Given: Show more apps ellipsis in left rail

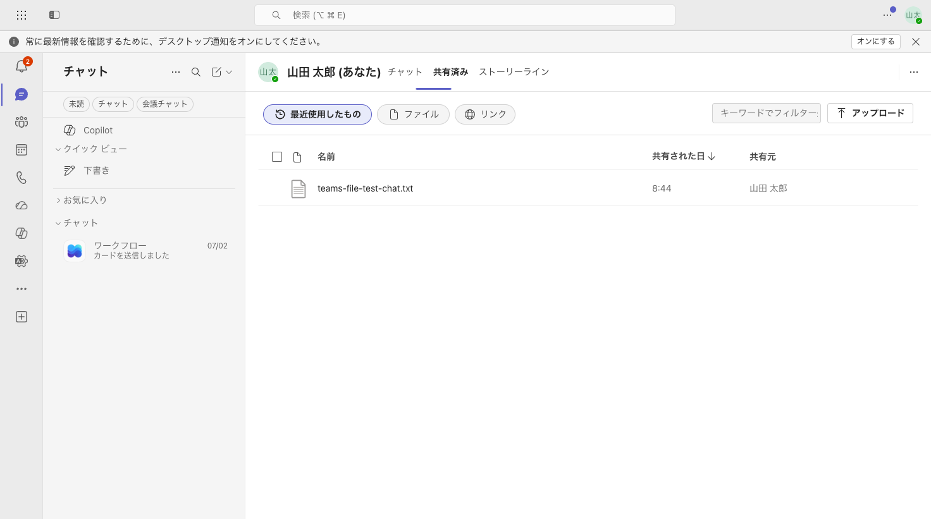Looking at the screenshot, I should [x=22, y=289].
